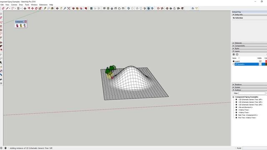Image resolution: width=267 pixels, height=150 pixels.
Task: Collapse the Entity Info panel
Action: pos(233,15)
